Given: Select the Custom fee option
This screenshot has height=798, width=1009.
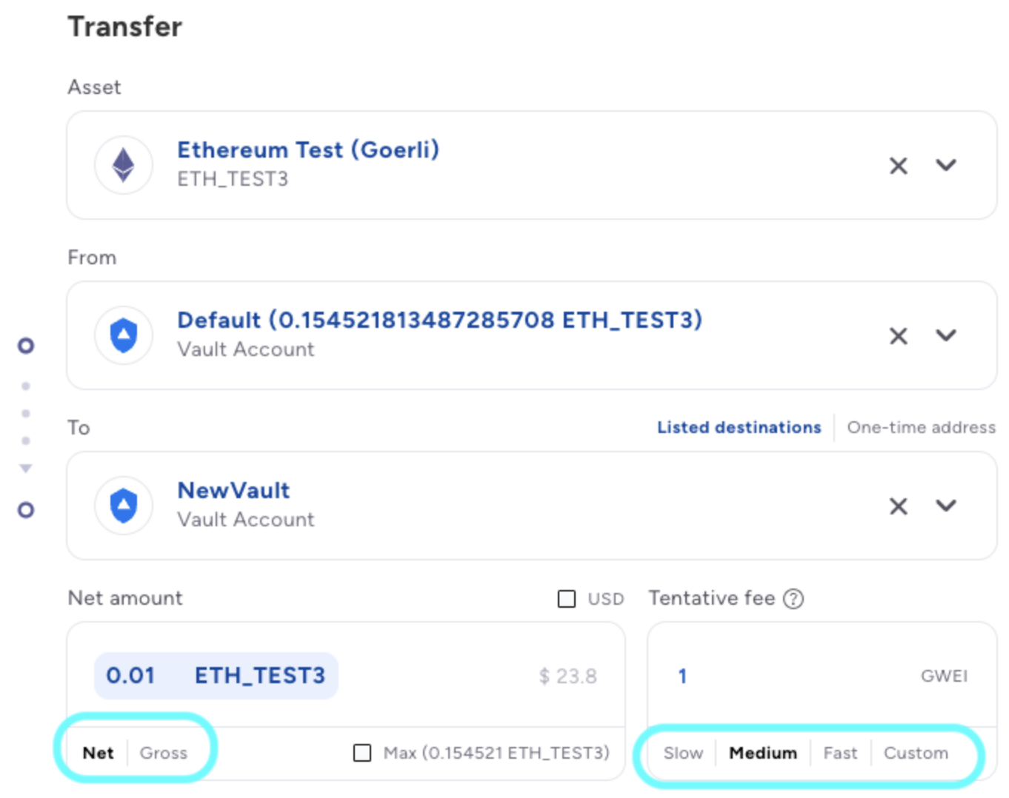Looking at the screenshot, I should (x=916, y=753).
